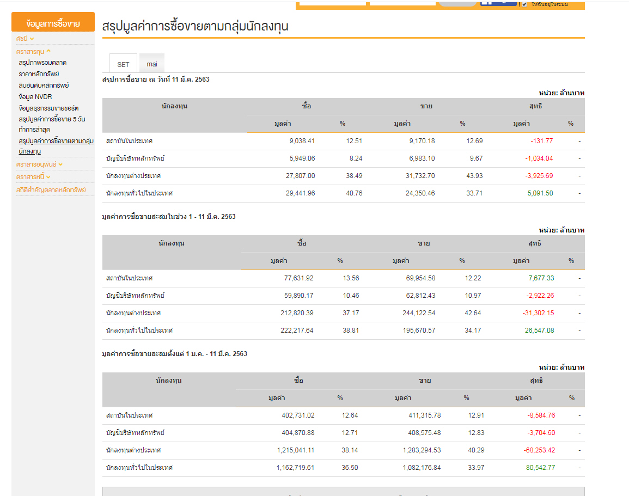
Task: Select monthly net value 26,547.08
Action: click(x=540, y=330)
